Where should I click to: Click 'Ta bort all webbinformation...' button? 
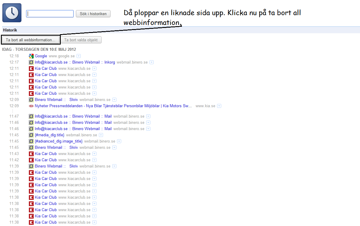click(x=30, y=40)
